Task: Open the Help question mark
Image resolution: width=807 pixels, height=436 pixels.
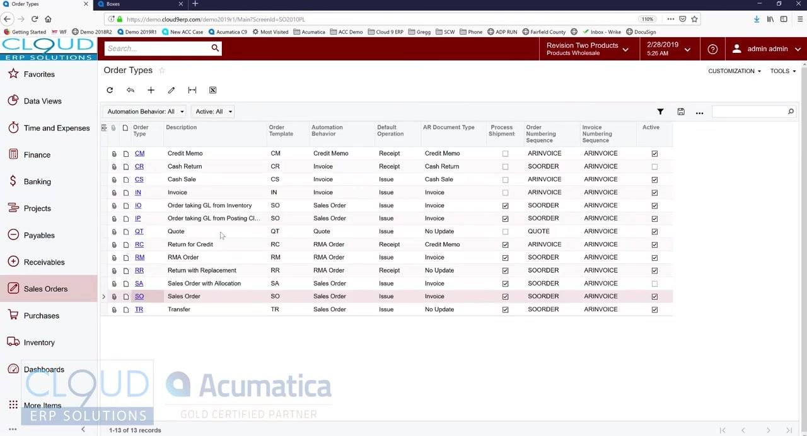Action: 712,49
